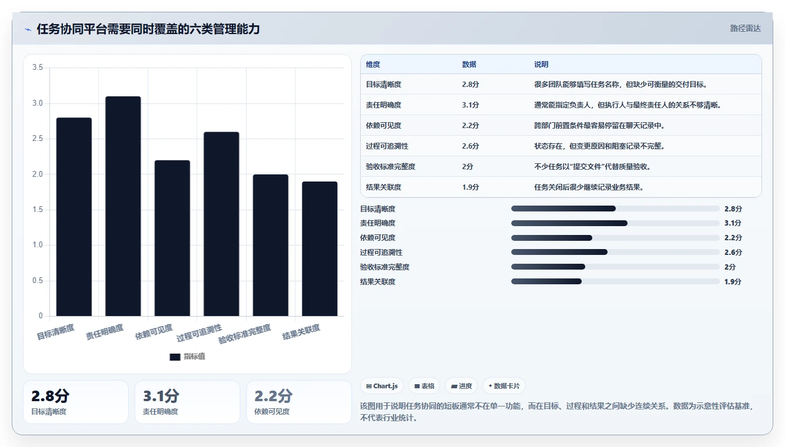Screen dimensions: 785x447
Task: Click the 目标清晰度 bar in chart
Action: click(x=74, y=217)
